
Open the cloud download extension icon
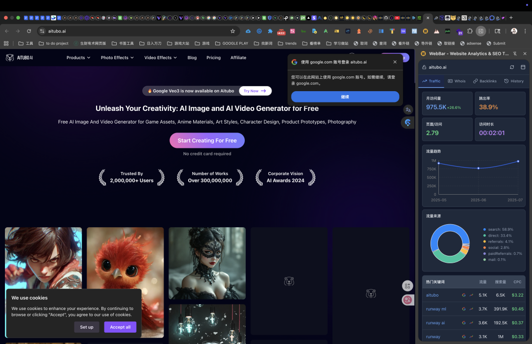(x=248, y=31)
